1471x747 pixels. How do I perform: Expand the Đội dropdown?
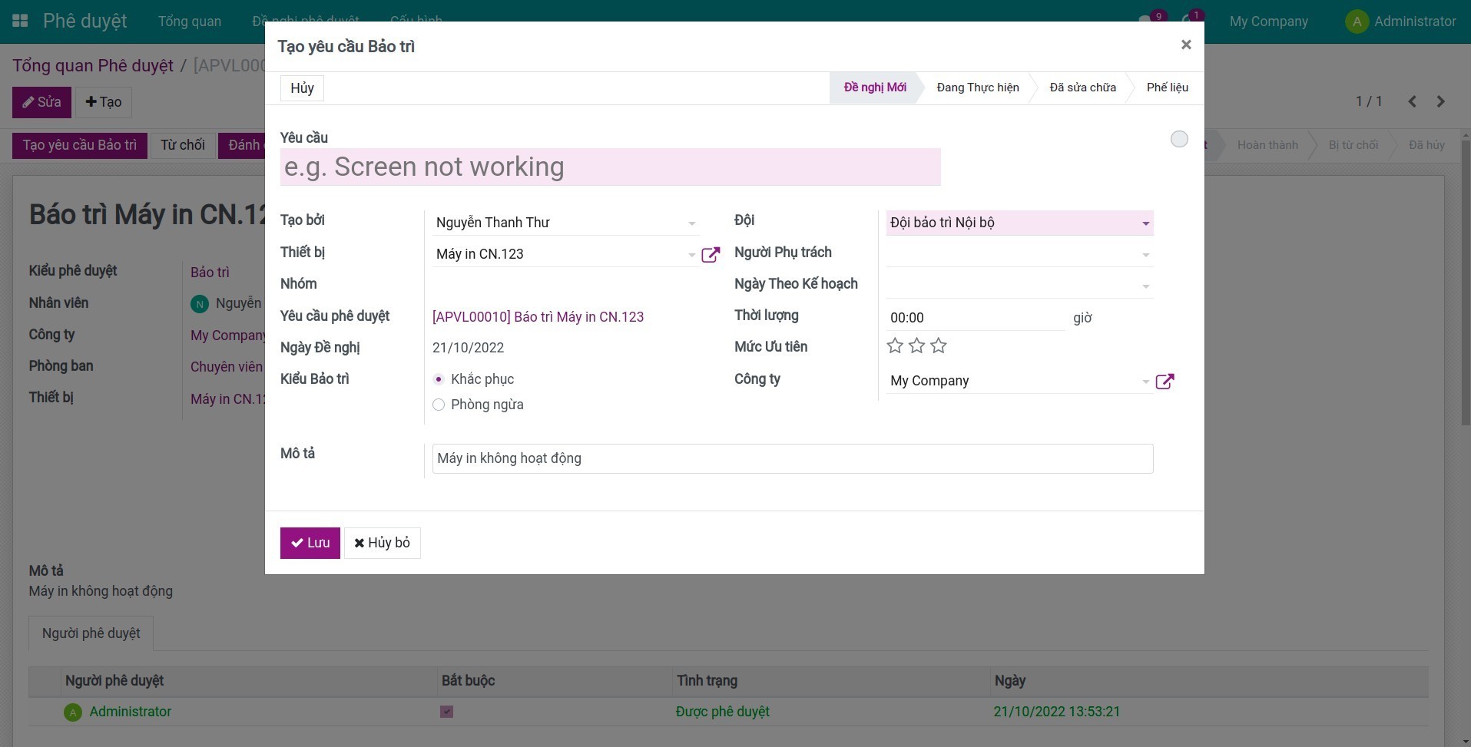tap(1145, 223)
